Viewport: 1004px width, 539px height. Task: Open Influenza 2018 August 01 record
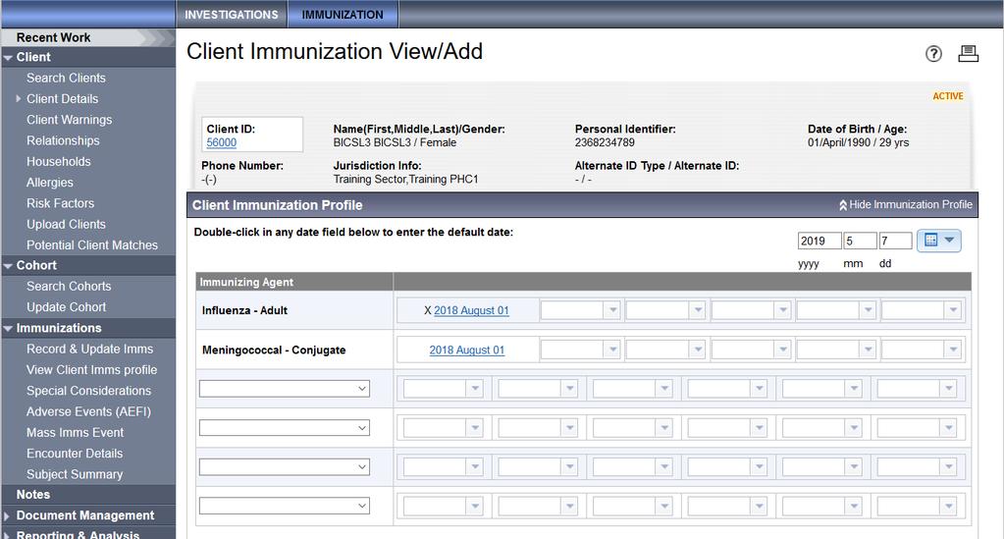pos(471,310)
